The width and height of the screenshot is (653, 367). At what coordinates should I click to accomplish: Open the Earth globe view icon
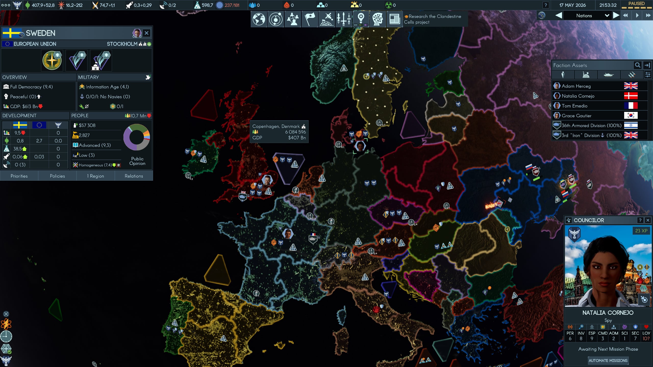pos(259,19)
